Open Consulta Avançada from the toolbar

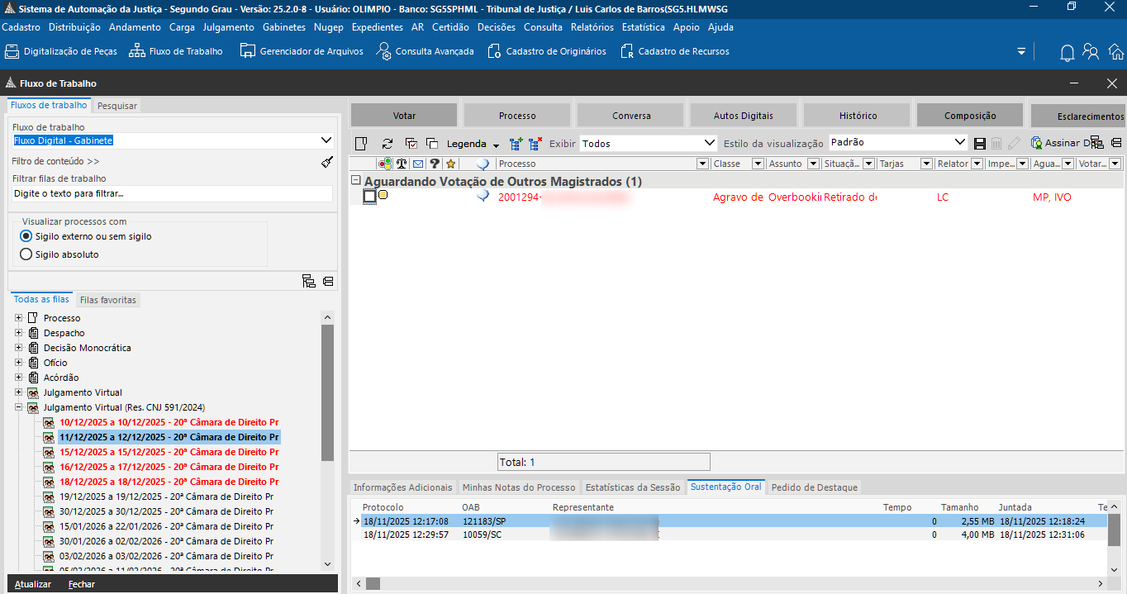(x=425, y=51)
